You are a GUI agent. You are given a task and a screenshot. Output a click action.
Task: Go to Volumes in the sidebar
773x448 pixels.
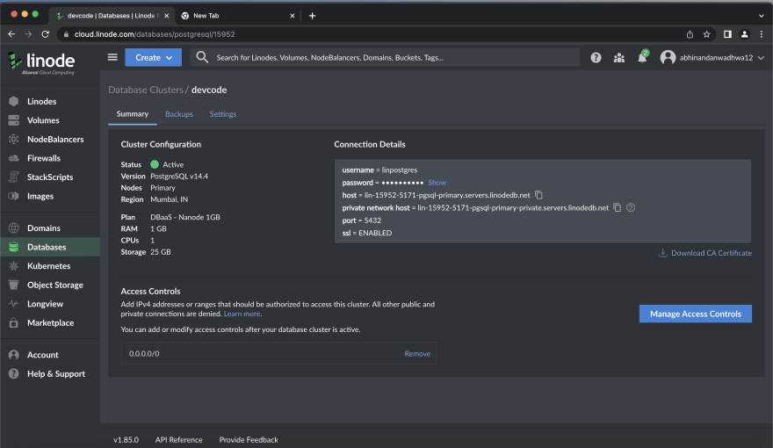pos(43,120)
